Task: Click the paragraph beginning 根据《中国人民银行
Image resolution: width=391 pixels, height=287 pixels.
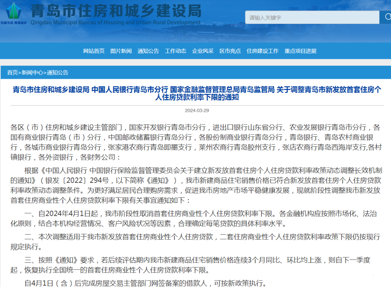Action: pos(196,185)
